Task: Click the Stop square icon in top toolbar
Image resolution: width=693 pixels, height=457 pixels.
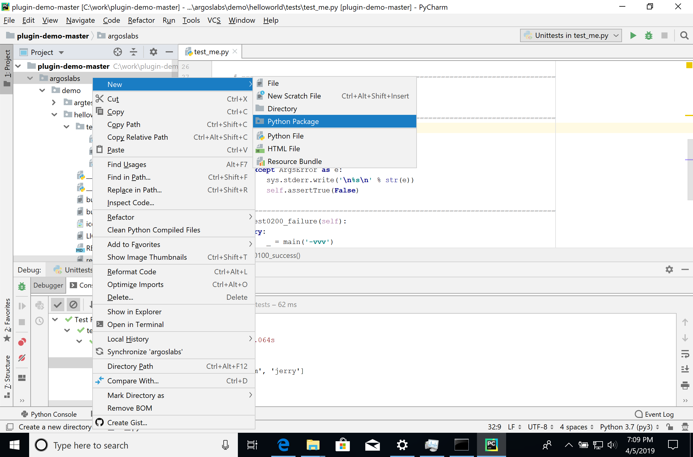Action: coord(664,35)
